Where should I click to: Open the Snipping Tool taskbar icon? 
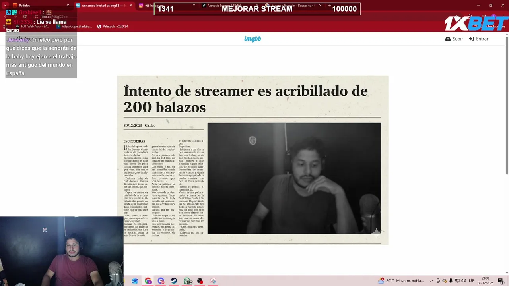(x=213, y=281)
